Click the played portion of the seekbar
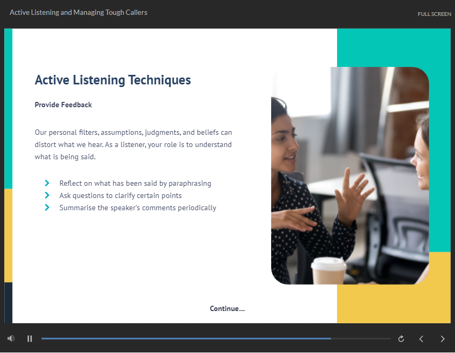Screen dimensions: 455x353 click(x=186, y=339)
